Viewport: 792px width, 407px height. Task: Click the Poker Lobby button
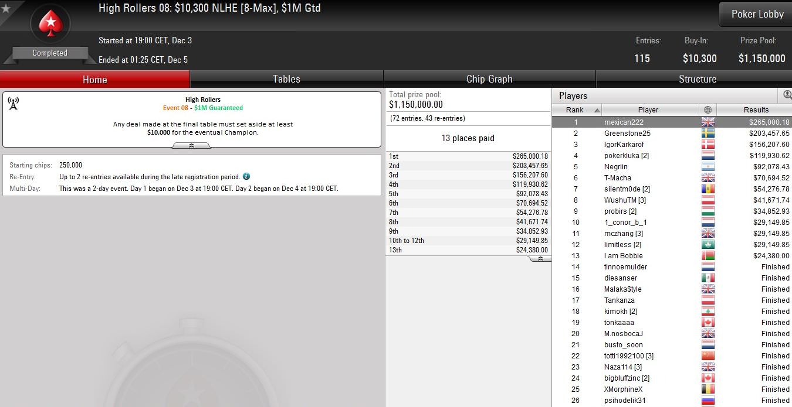[757, 14]
